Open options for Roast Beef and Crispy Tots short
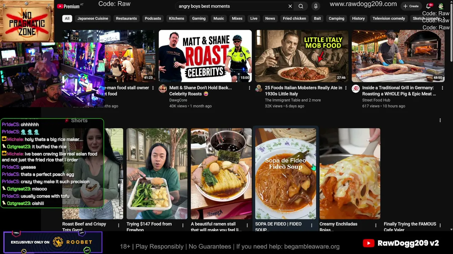 point(119,225)
